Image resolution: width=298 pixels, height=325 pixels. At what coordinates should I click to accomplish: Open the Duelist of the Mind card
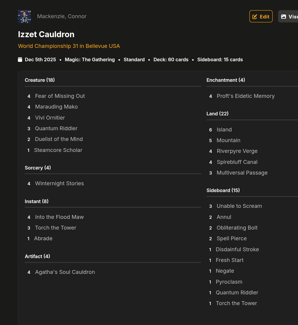click(x=59, y=139)
